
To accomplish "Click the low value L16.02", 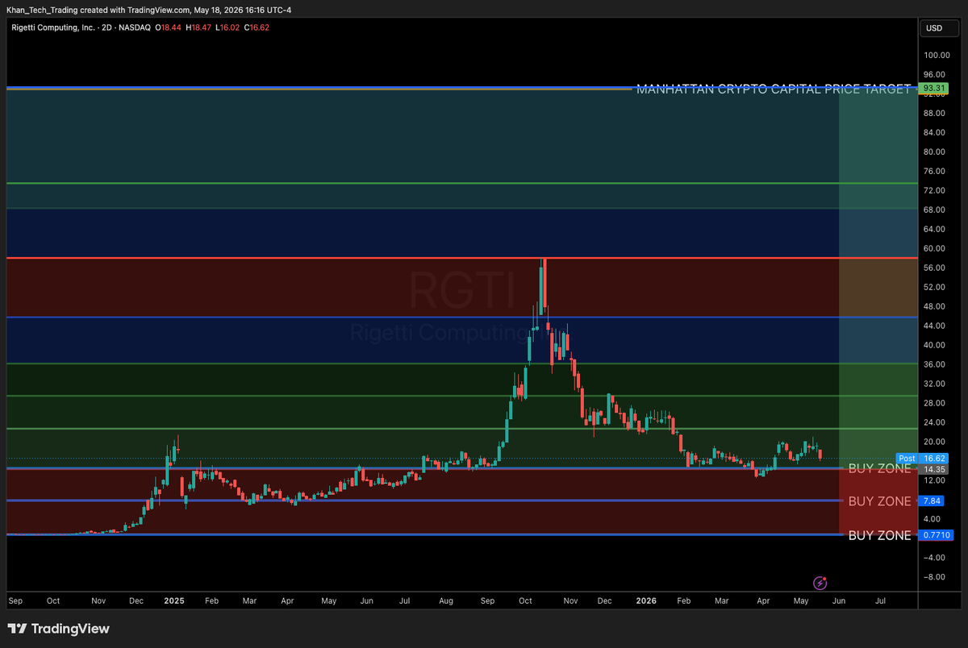I will [x=227, y=28].
